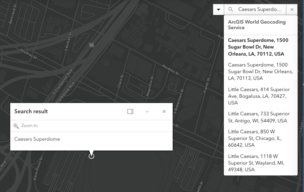Click the Freret St map label
Image resolution: width=304 pixels, height=192 pixels.
point(207,85)
